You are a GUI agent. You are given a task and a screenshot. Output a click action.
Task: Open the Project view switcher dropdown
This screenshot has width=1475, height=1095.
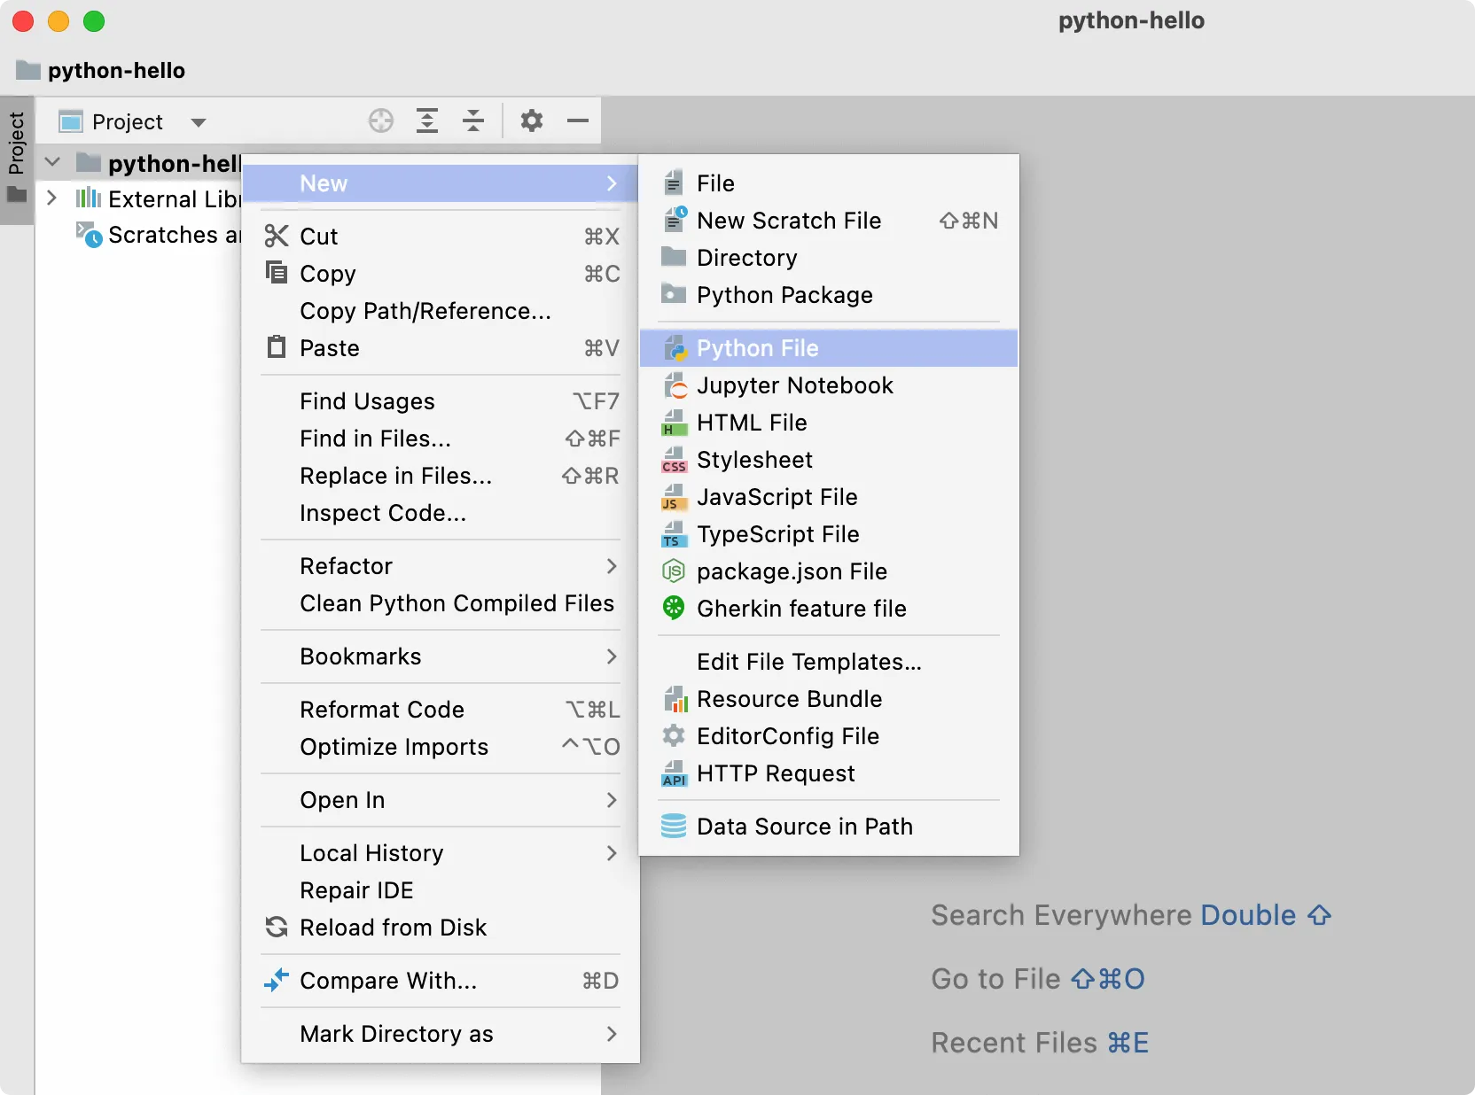(x=200, y=121)
